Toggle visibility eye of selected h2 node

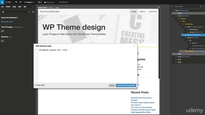click(185, 35)
